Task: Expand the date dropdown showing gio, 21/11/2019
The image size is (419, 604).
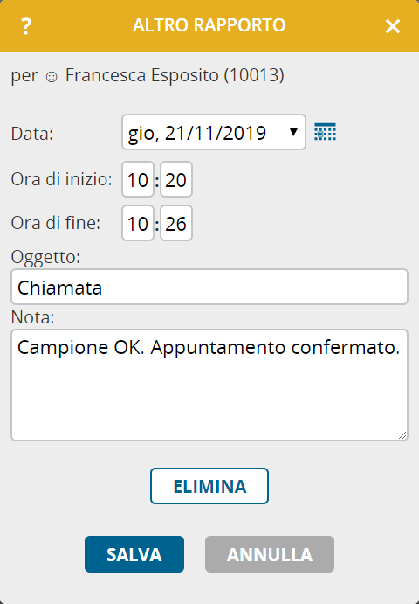Action: (214, 132)
